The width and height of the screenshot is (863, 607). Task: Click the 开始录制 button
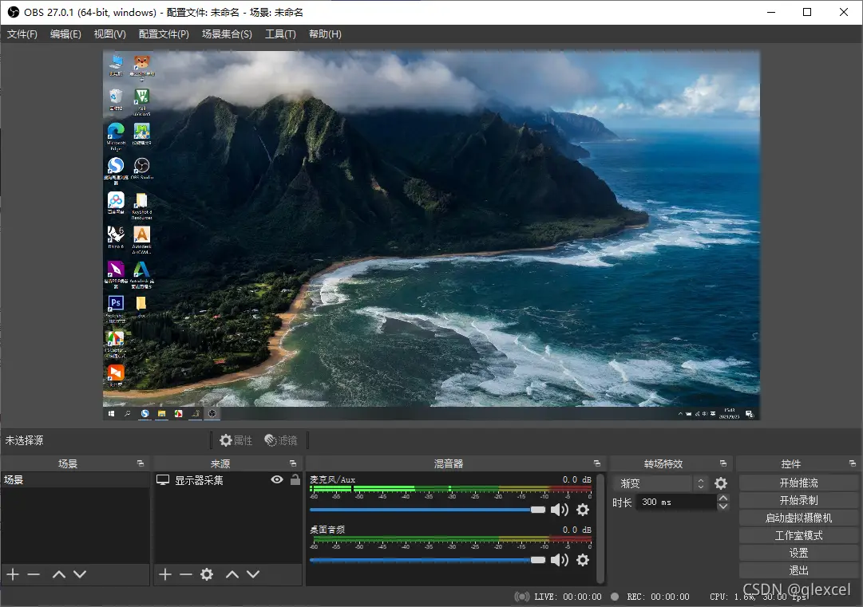point(798,501)
